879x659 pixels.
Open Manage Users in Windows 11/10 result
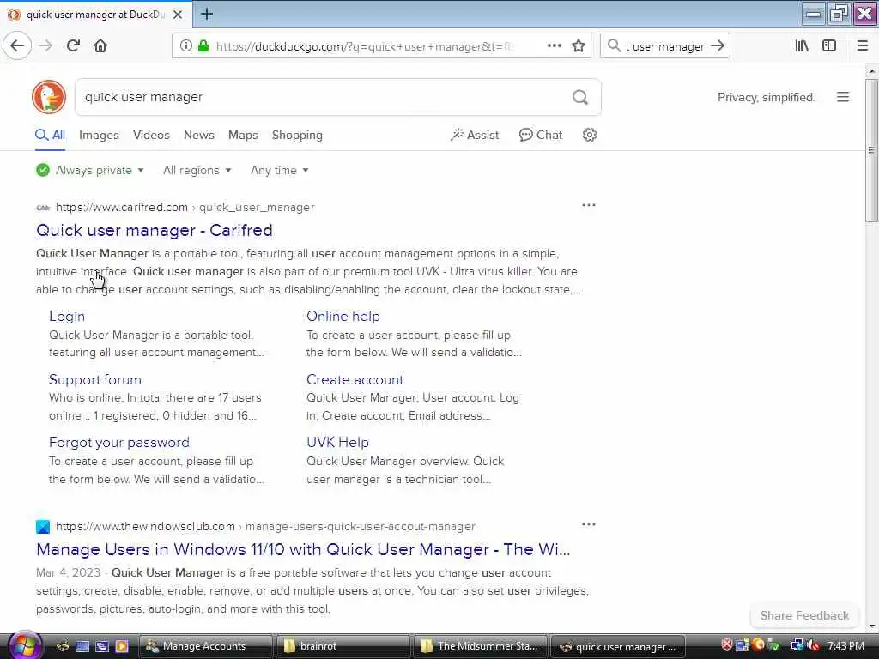[303, 550]
